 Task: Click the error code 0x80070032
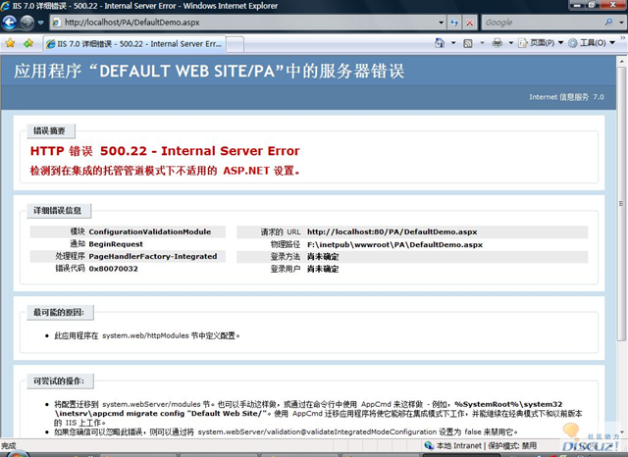pos(114,269)
